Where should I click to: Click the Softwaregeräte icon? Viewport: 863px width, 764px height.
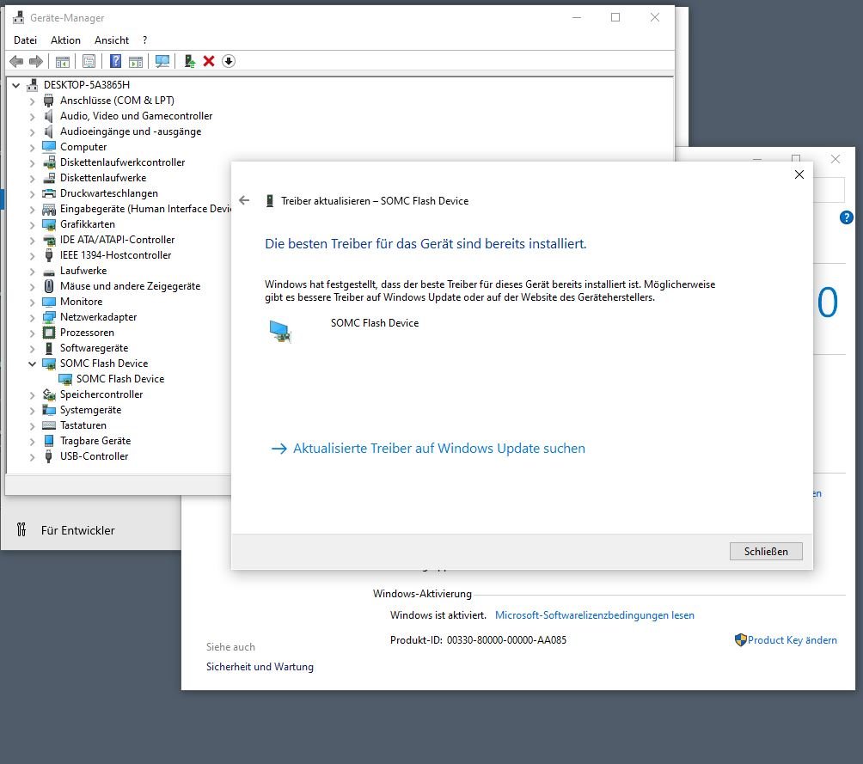click(x=49, y=348)
